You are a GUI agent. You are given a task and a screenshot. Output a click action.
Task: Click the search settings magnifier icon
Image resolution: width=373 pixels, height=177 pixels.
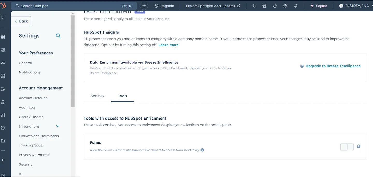[58, 36]
